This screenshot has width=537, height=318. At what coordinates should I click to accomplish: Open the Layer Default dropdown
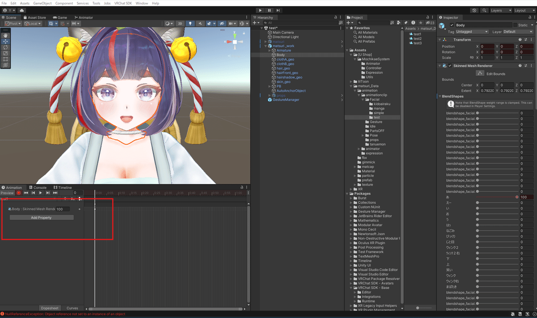pyautogui.click(x=519, y=32)
